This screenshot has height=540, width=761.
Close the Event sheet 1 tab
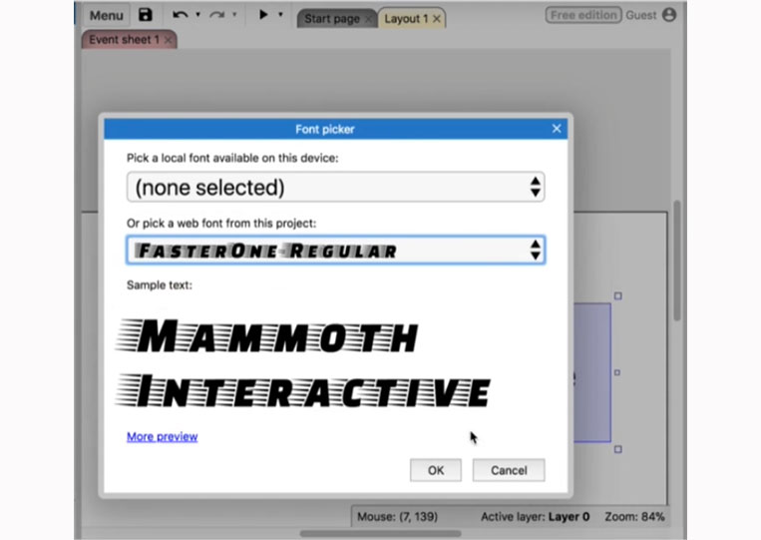pos(168,40)
